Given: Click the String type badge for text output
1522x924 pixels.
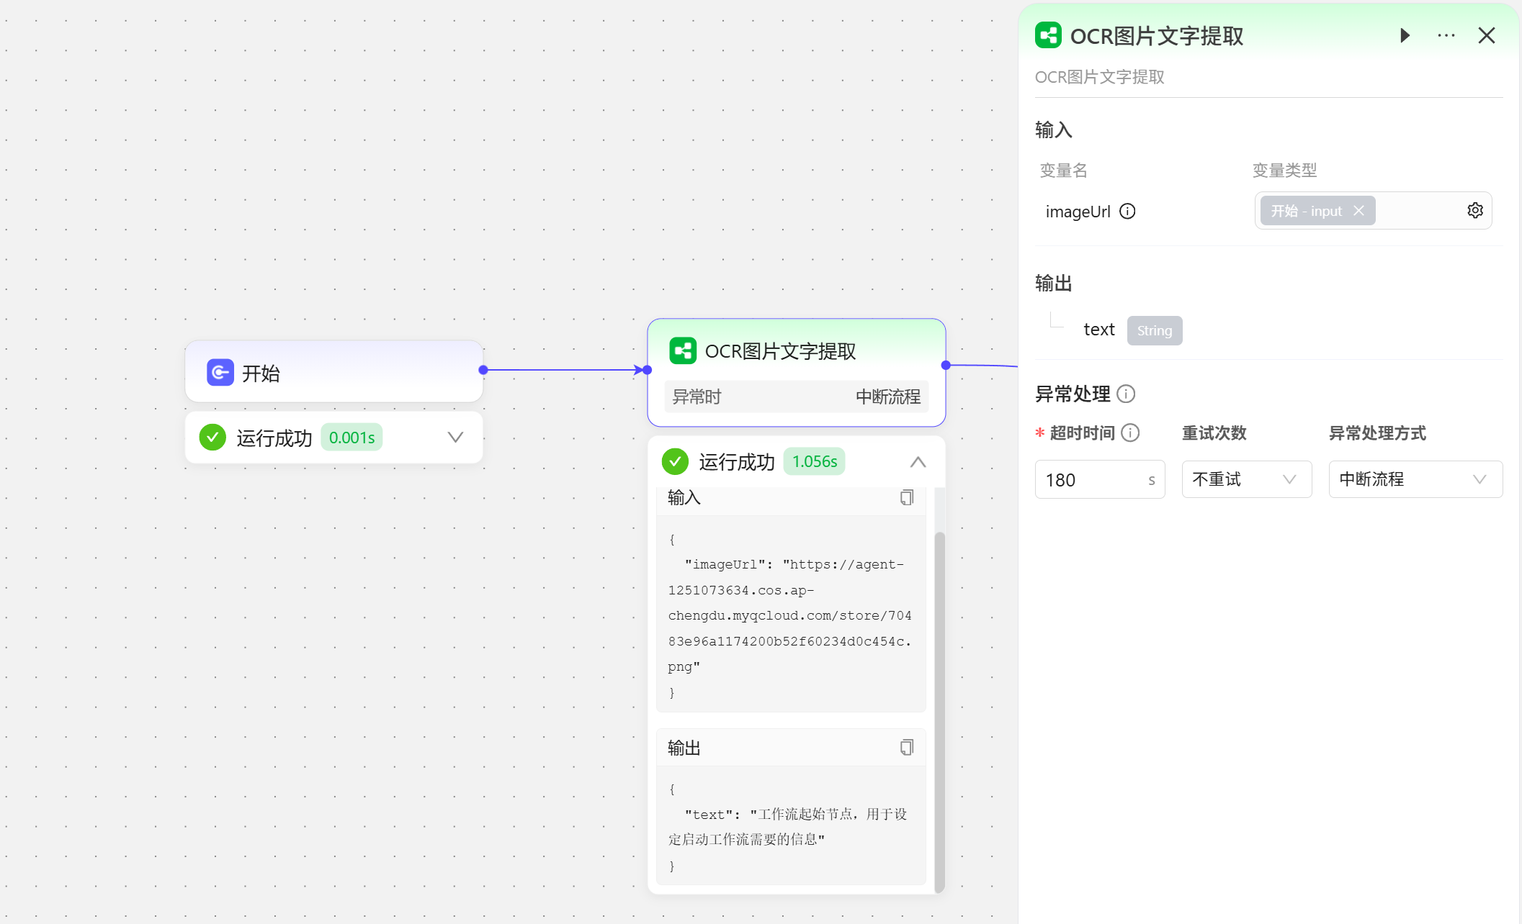Looking at the screenshot, I should (x=1154, y=330).
